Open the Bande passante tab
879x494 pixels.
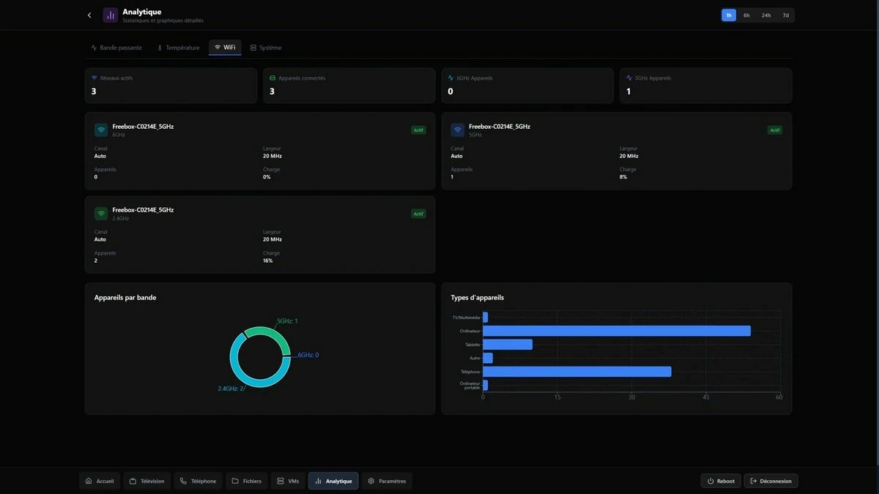[x=119, y=47]
